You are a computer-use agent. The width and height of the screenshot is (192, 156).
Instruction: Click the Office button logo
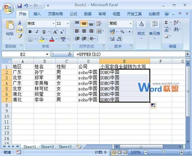coord(8,9)
